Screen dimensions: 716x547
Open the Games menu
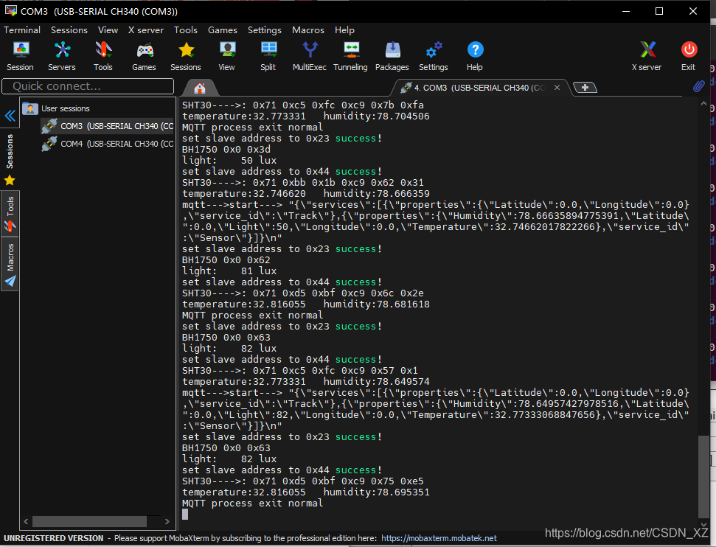[x=223, y=30]
